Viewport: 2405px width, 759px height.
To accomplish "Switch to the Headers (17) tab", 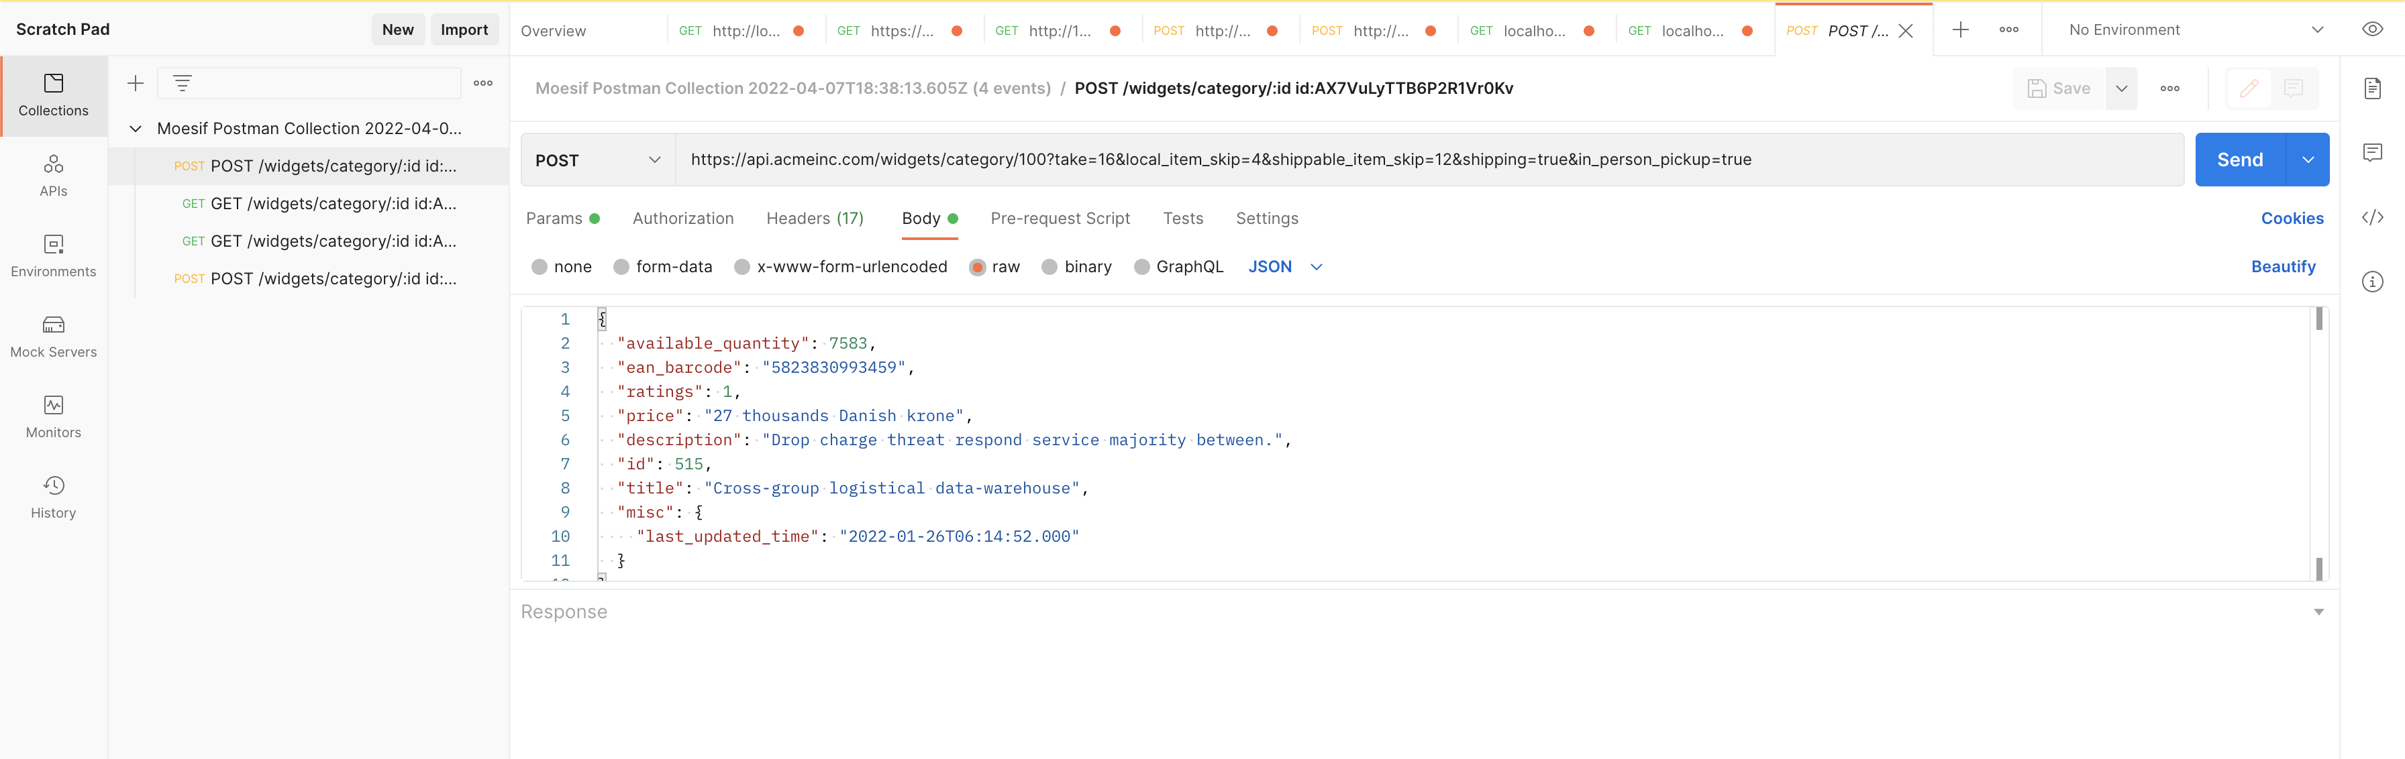I will [x=815, y=218].
